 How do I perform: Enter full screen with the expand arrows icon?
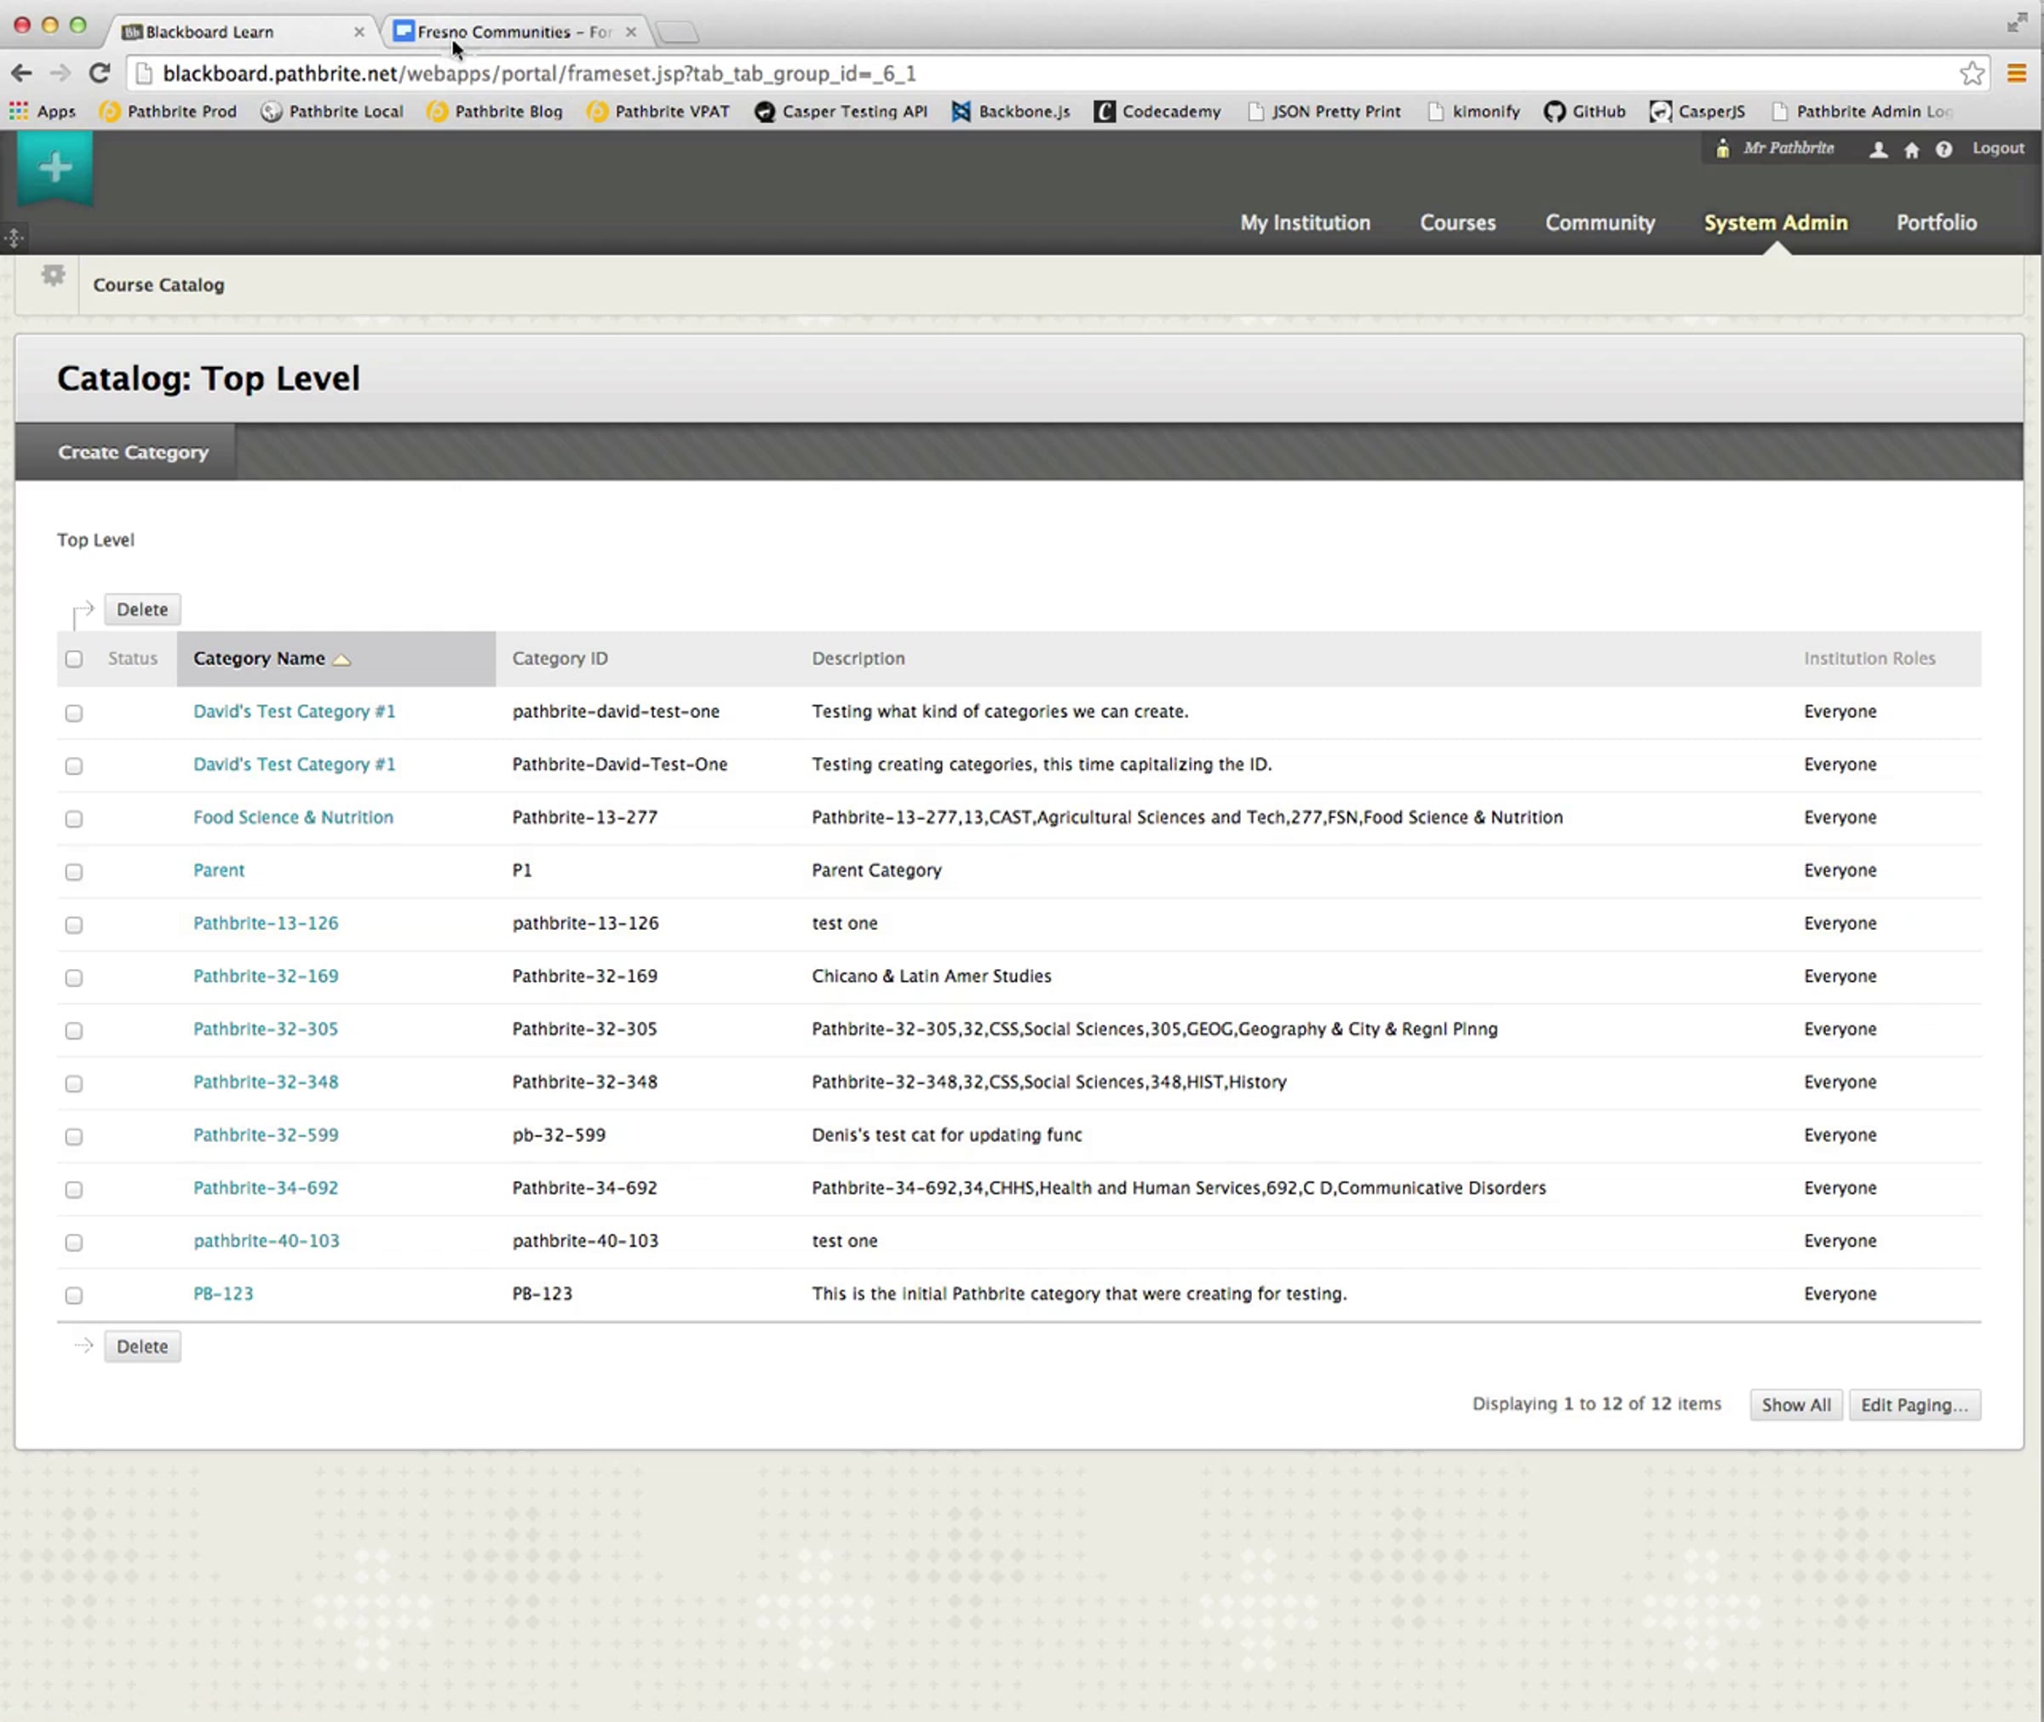click(x=2017, y=22)
